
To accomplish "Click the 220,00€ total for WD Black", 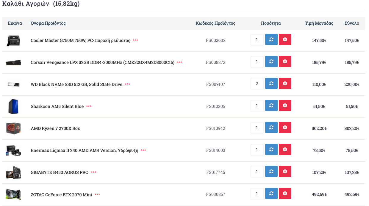I will point(352,84).
